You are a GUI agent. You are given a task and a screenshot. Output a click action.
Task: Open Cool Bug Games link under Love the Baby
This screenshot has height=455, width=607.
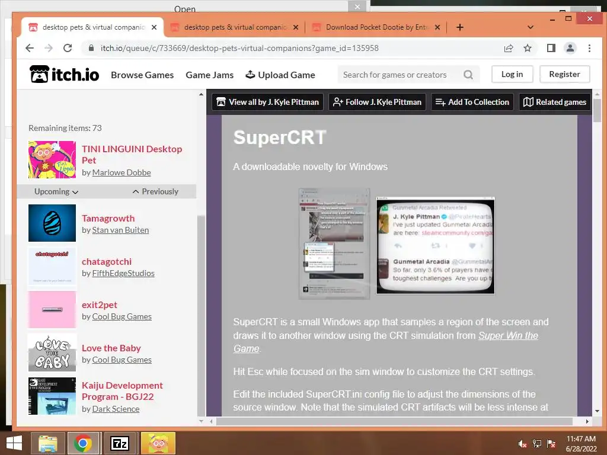(122, 360)
